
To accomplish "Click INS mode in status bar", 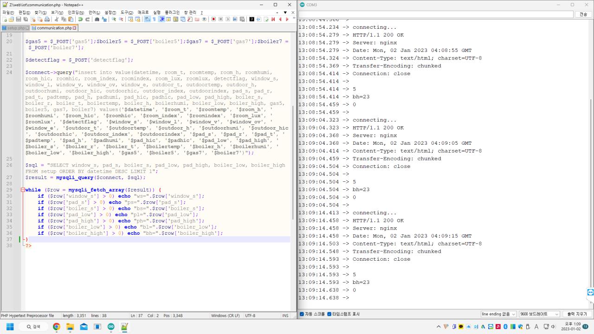I will point(285,315).
